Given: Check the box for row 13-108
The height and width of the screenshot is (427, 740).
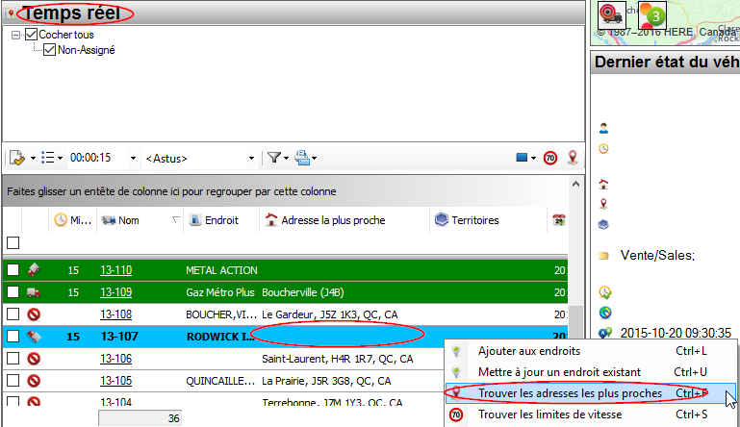Looking at the screenshot, I should [x=13, y=314].
